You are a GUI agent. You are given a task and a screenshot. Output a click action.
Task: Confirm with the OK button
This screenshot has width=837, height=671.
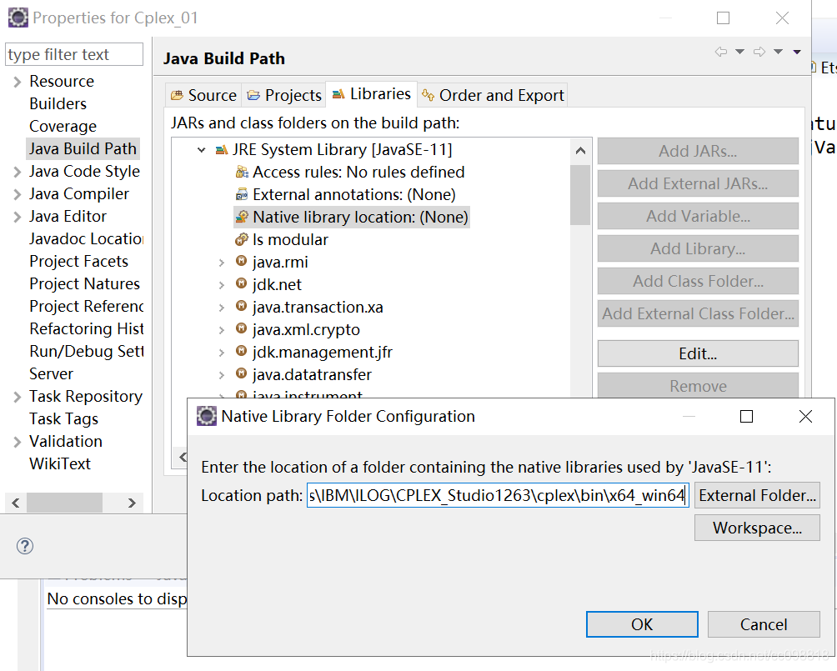coord(642,624)
